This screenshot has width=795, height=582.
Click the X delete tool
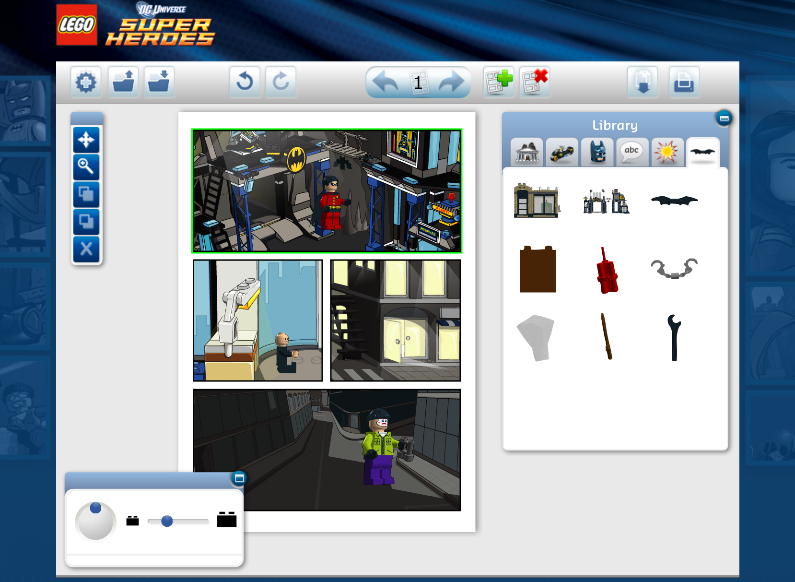(86, 249)
